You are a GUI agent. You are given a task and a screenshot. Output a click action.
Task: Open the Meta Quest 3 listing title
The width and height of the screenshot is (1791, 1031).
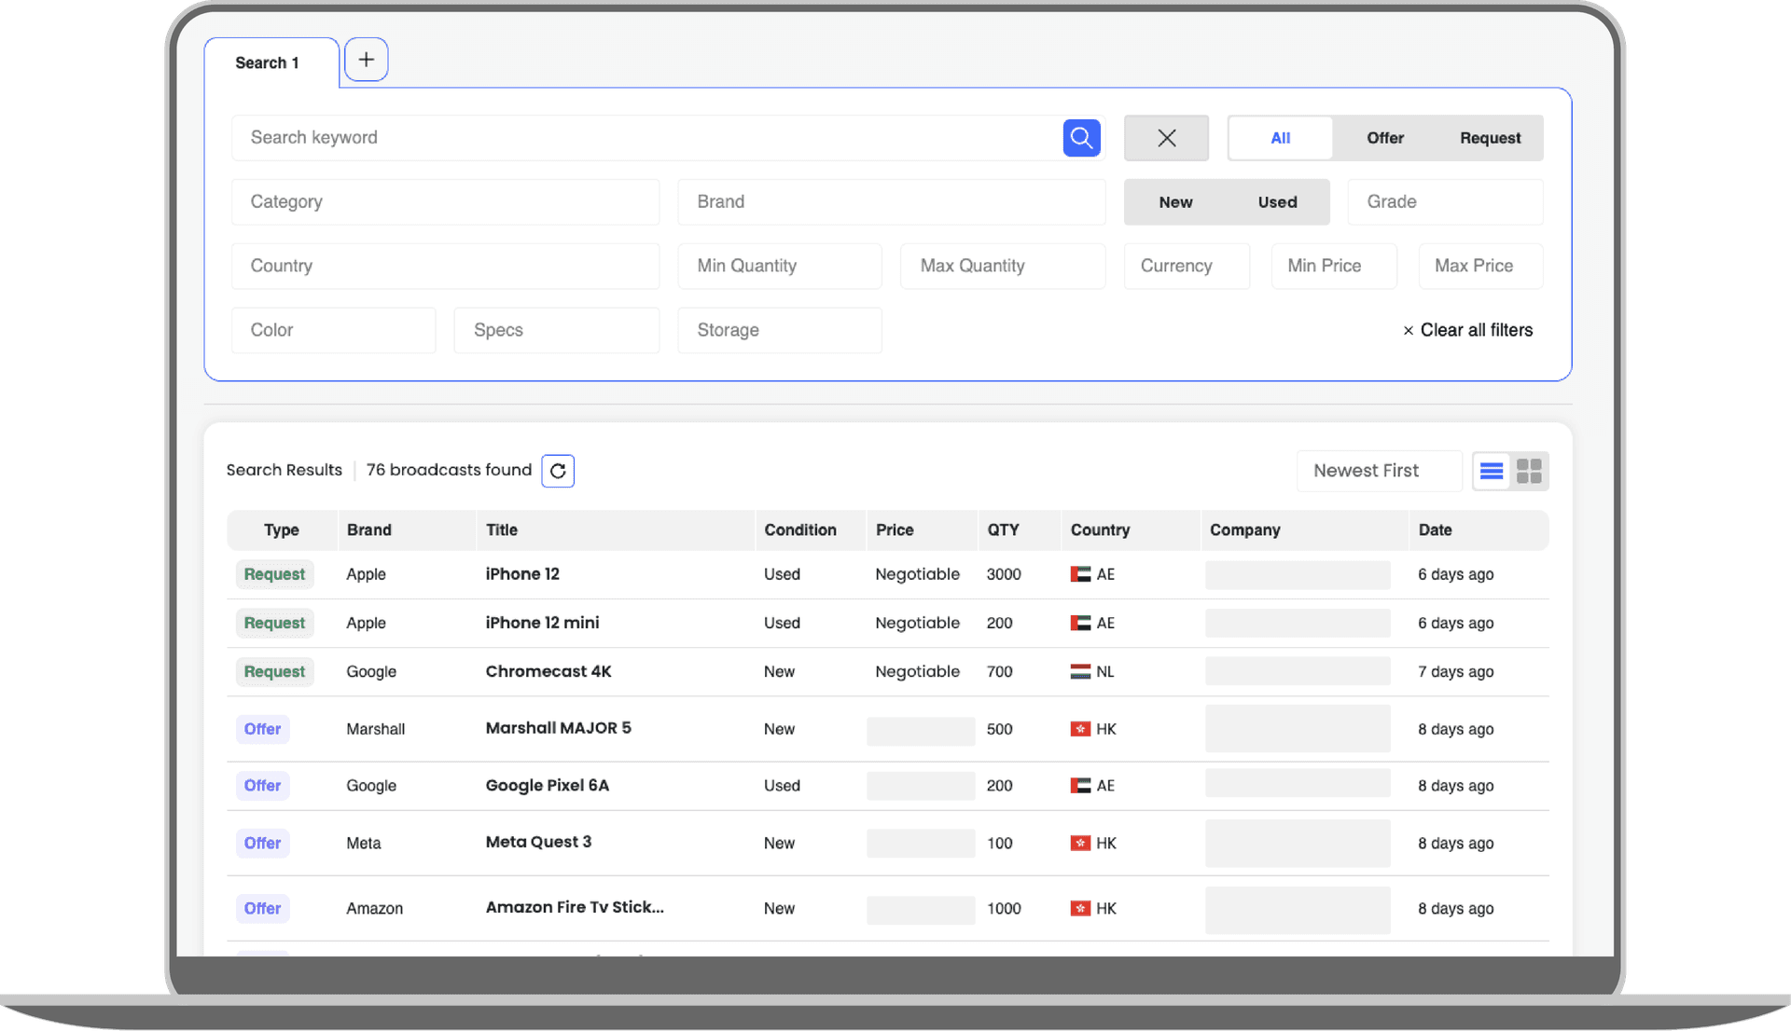click(x=538, y=842)
